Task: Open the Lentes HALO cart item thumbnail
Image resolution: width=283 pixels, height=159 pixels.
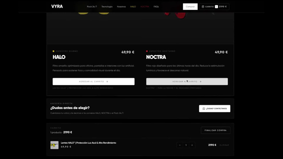Action: 54,145
